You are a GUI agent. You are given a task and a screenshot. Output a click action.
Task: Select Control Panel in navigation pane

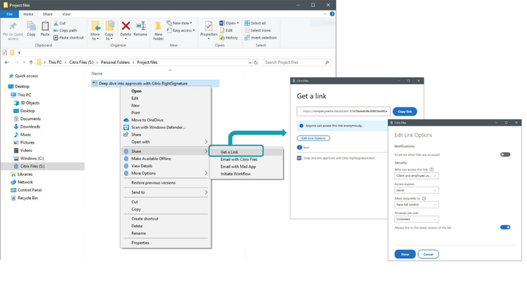click(x=26, y=190)
